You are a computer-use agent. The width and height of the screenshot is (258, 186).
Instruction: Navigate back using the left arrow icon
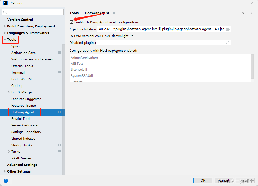(244, 13)
